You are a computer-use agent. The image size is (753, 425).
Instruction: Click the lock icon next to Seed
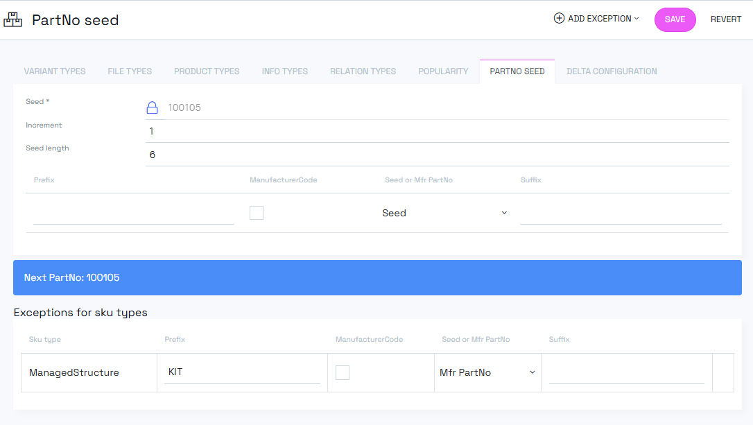(x=153, y=107)
